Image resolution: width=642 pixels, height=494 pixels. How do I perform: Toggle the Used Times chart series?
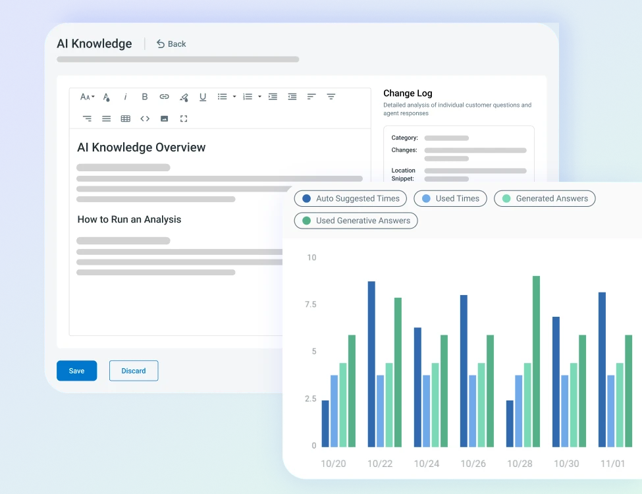pyautogui.click(x=450, y=198)
